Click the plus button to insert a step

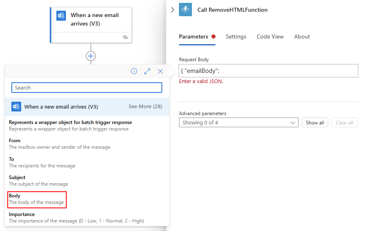[91, 56]
